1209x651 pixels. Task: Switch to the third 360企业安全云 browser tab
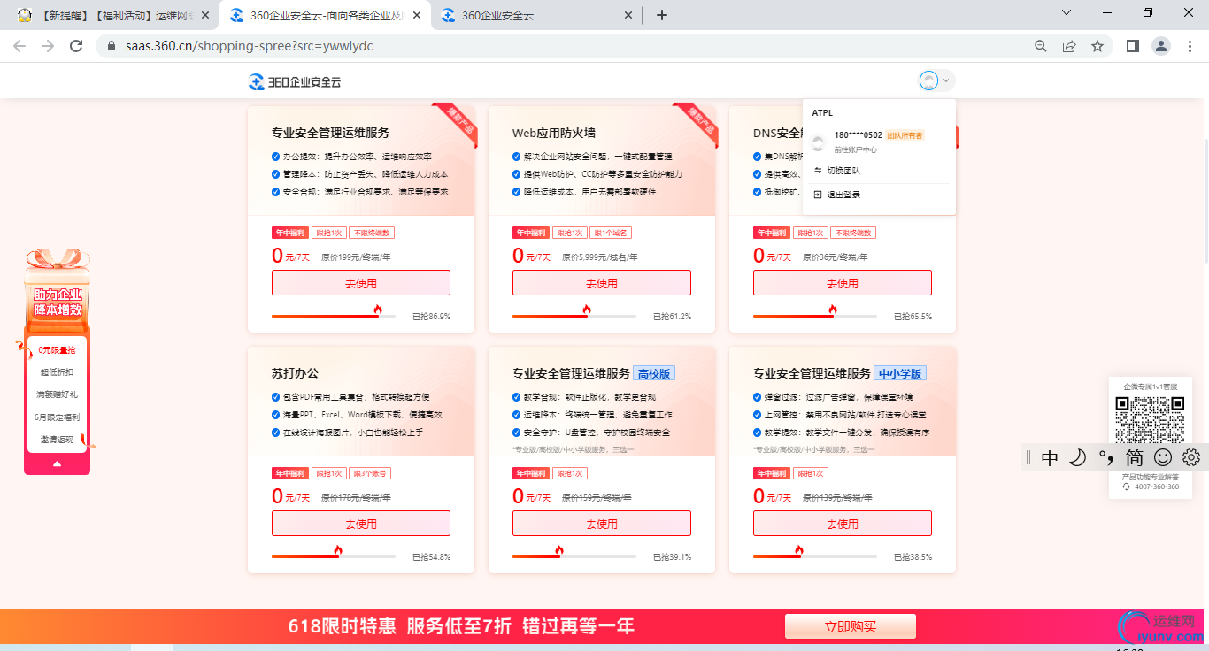click(x=537, y=15)
